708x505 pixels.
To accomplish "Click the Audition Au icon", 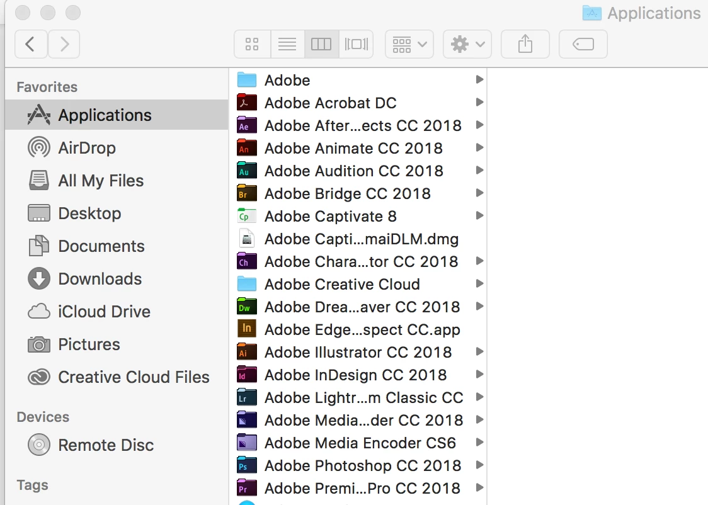I will [247, 171].
